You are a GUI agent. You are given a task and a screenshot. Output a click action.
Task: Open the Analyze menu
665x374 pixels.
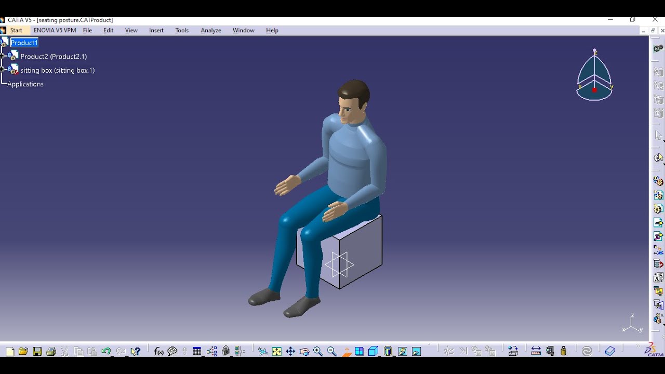point(211,31)
